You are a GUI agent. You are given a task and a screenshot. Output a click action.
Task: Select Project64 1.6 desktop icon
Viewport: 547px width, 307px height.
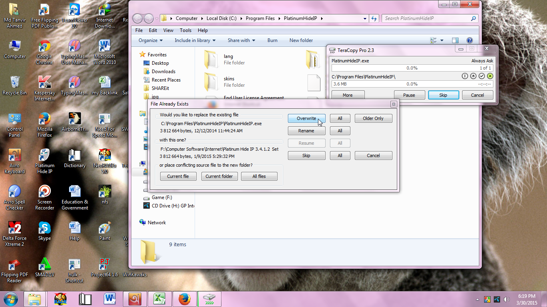click(105, 267)
